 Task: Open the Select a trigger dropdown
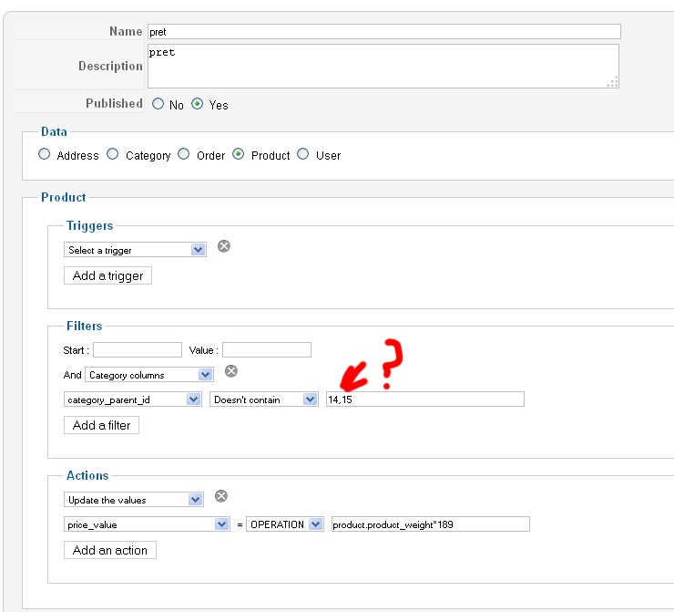pyautogui.click(x=135, y=250)
